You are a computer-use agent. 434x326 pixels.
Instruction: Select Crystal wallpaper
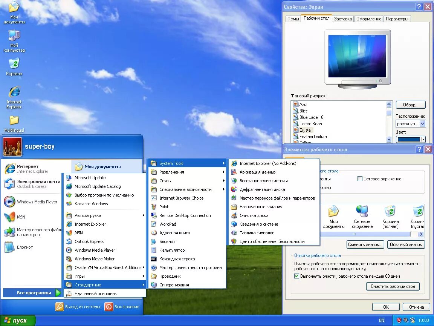coord(305,130)
